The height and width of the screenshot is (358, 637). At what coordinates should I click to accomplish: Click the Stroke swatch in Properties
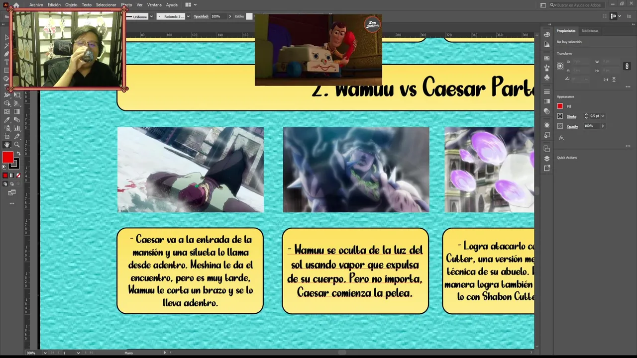[x=560, y=116]
